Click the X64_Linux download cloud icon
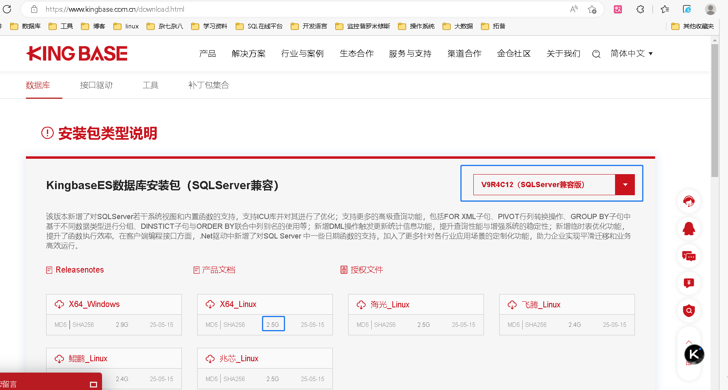728x390 pixels. (x=210, y=305)
